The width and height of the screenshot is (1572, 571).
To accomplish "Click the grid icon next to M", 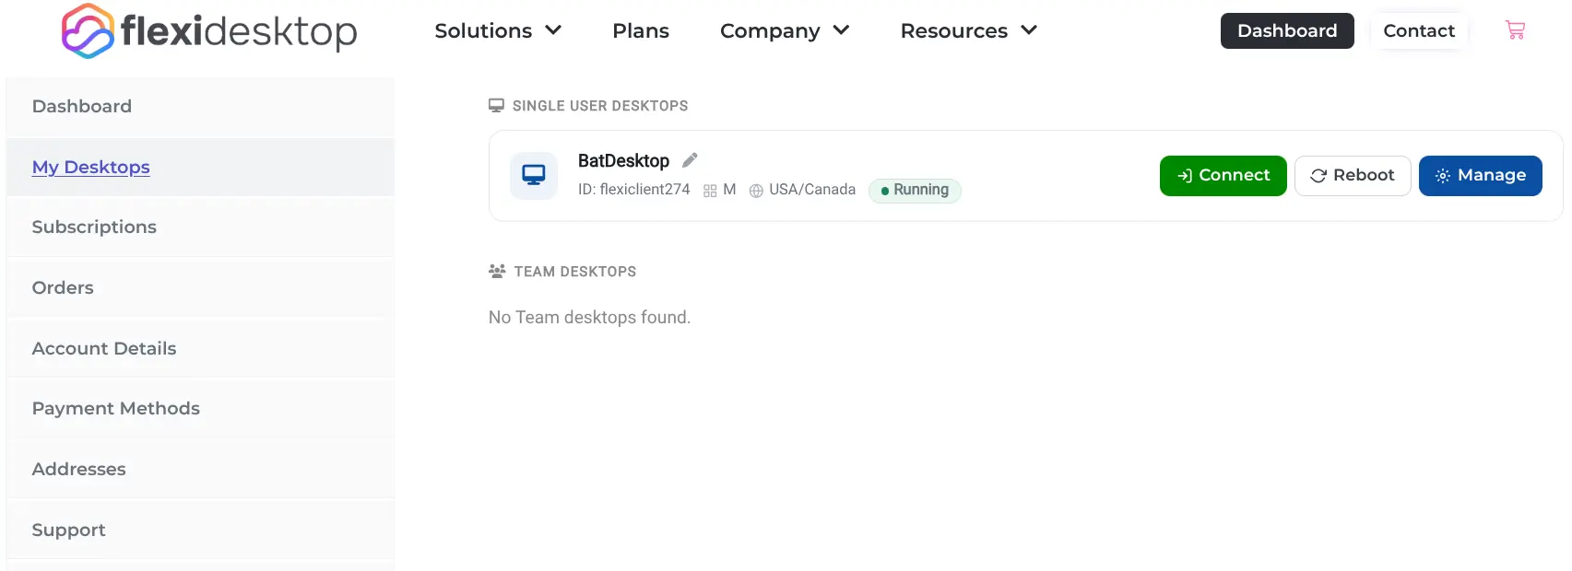I will click(710, 191).
